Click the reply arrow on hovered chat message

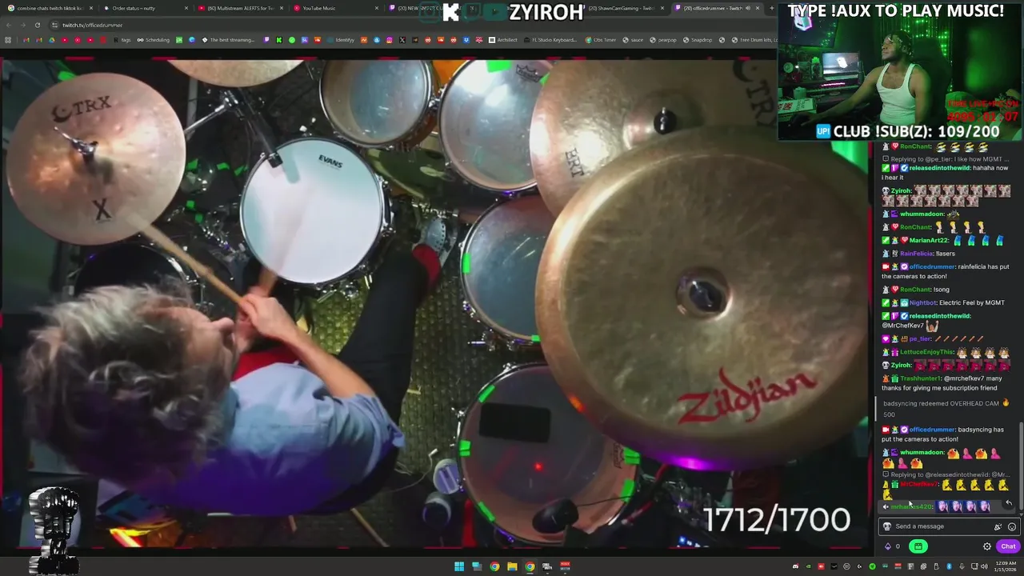point(1009,503)
